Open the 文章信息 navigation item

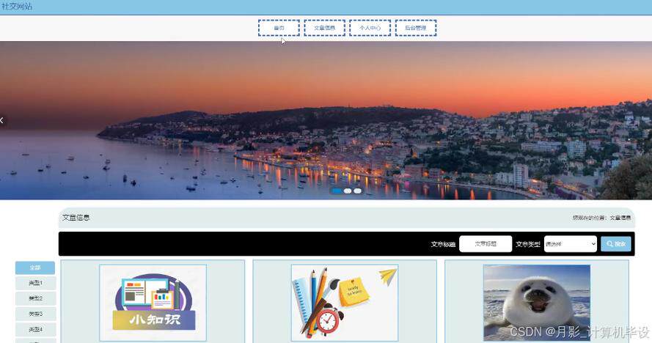point(324,28)
